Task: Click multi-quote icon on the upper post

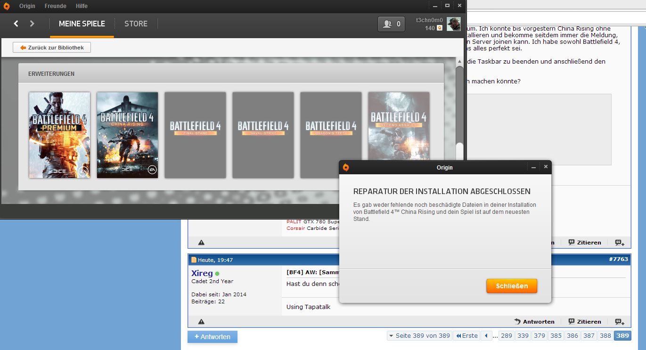Action: click(620, 243)
